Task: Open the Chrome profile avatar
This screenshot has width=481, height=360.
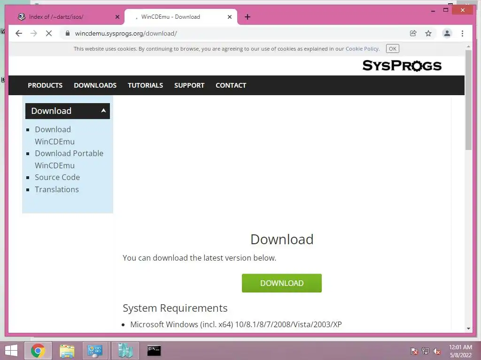Action: pos(447,33)
